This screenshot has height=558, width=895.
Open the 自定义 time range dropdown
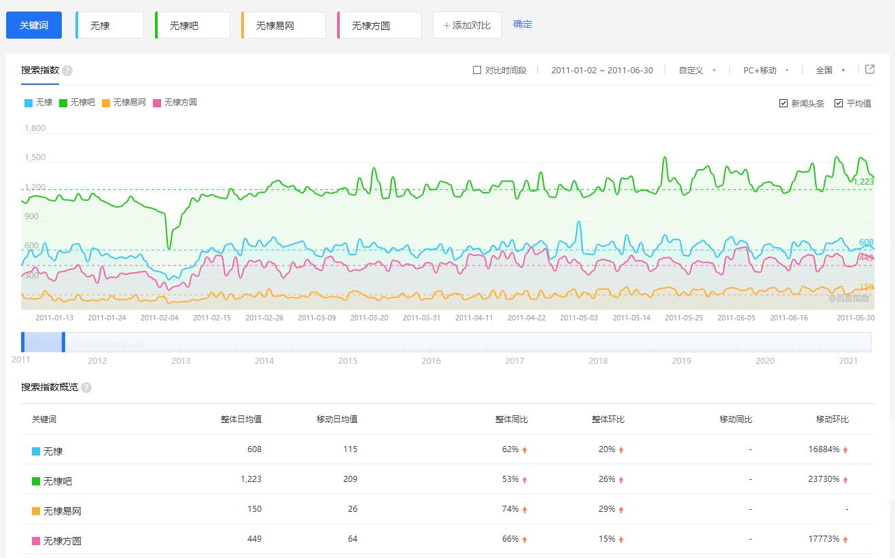pyautogui.click(x=697, y=71)
